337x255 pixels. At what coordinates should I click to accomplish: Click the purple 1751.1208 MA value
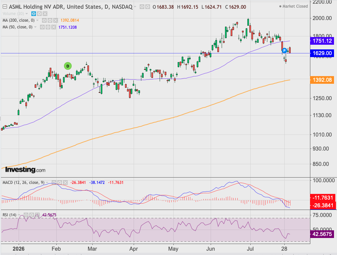pyautogui.click(x=67, y=27)
